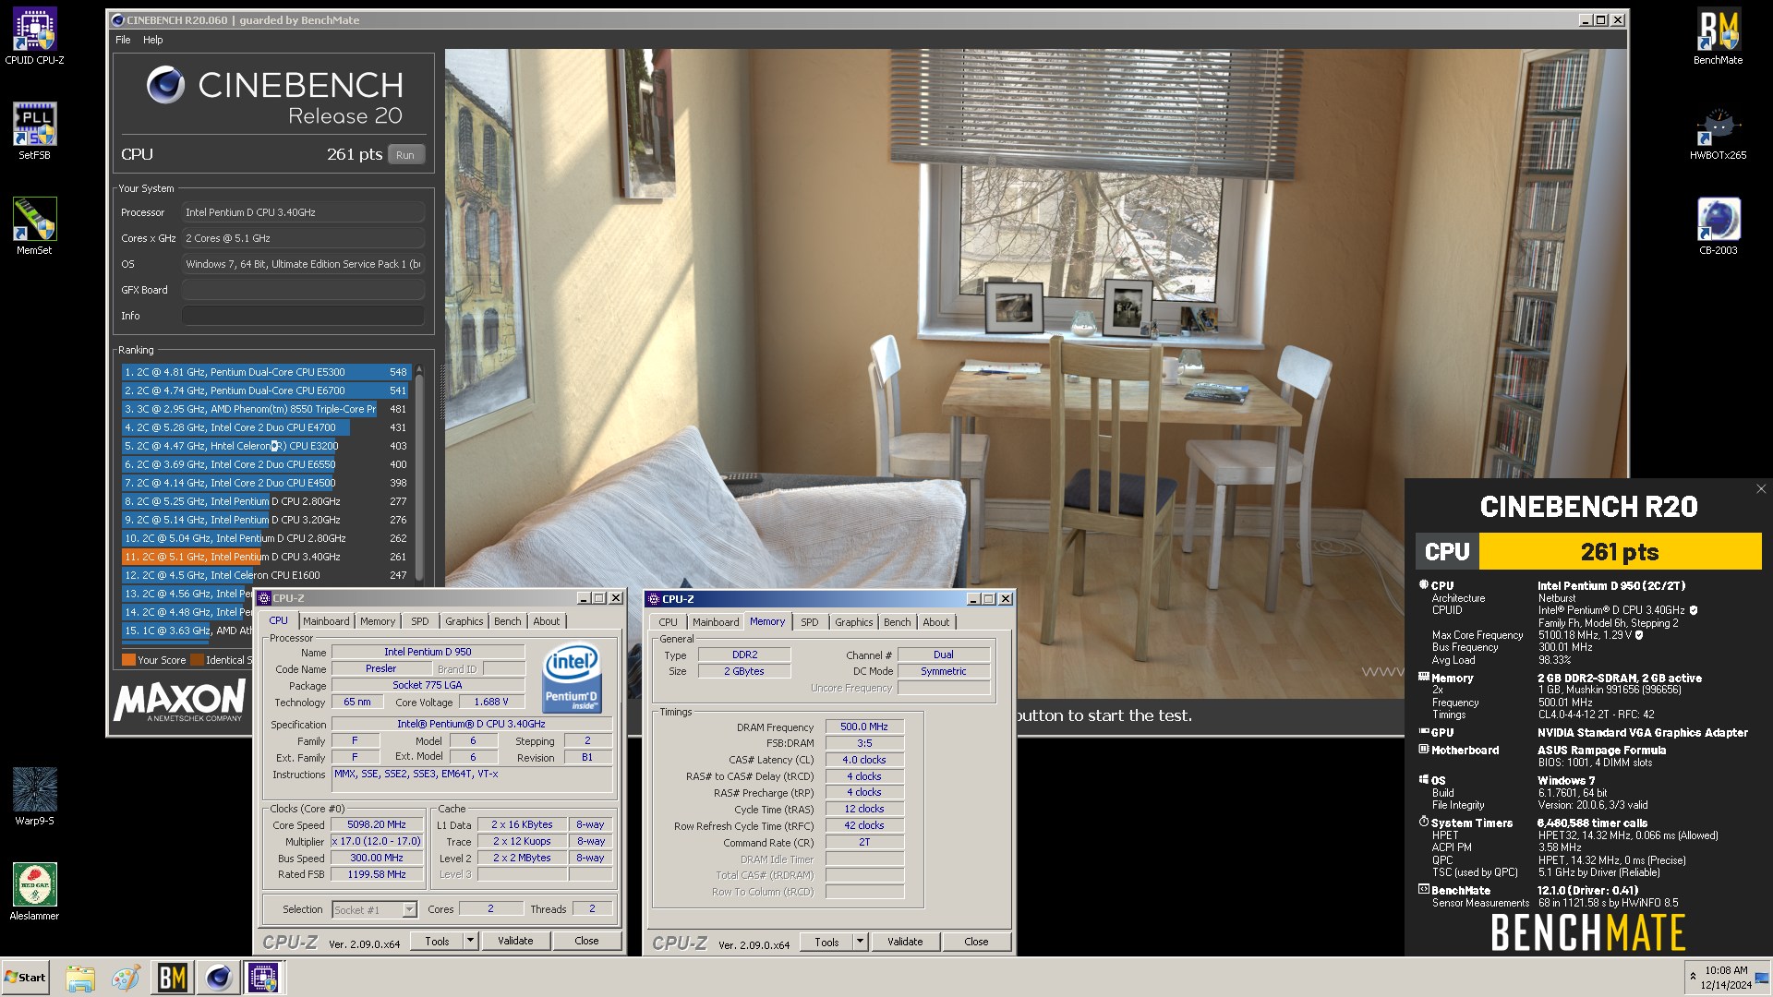This screenshot has height=997, width=1773.
Task: Click the Tools button in right CPU-Z
Action: (x=827, y=942)
